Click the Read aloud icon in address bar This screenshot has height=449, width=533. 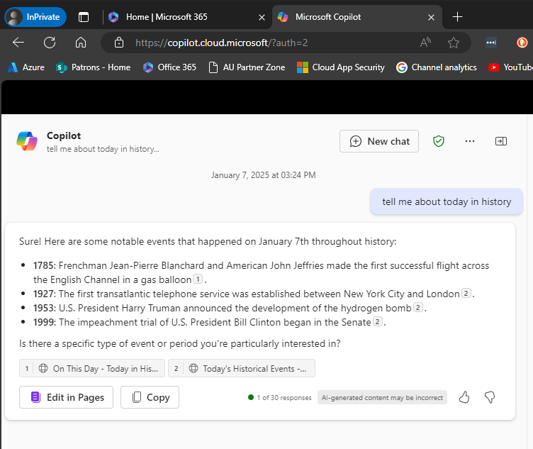pyautogui.click(x=425, y=43)
